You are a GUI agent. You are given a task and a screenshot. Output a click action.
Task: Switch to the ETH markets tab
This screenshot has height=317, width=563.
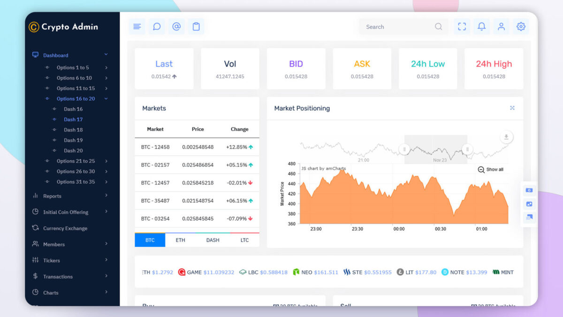180,240
